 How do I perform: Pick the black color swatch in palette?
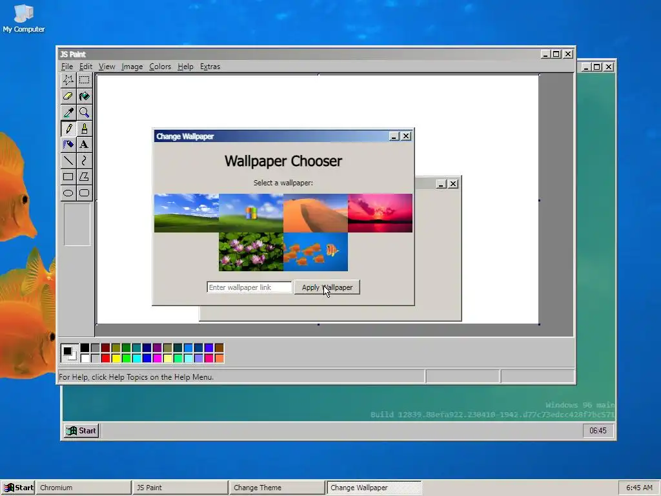(85, 348)
